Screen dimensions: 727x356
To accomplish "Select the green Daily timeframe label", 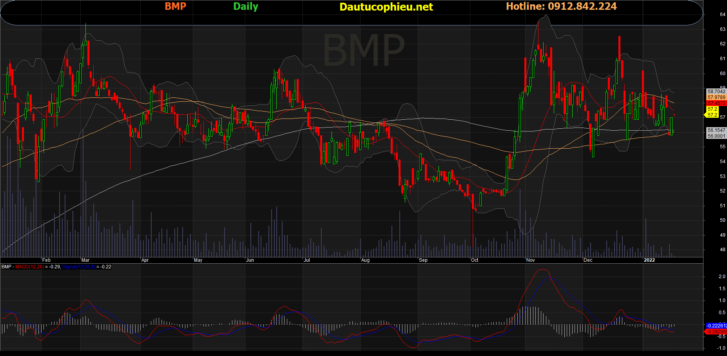I will pos(246,6).
